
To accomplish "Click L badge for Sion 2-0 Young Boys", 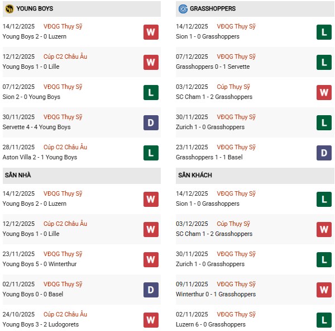I will [151, 92].
